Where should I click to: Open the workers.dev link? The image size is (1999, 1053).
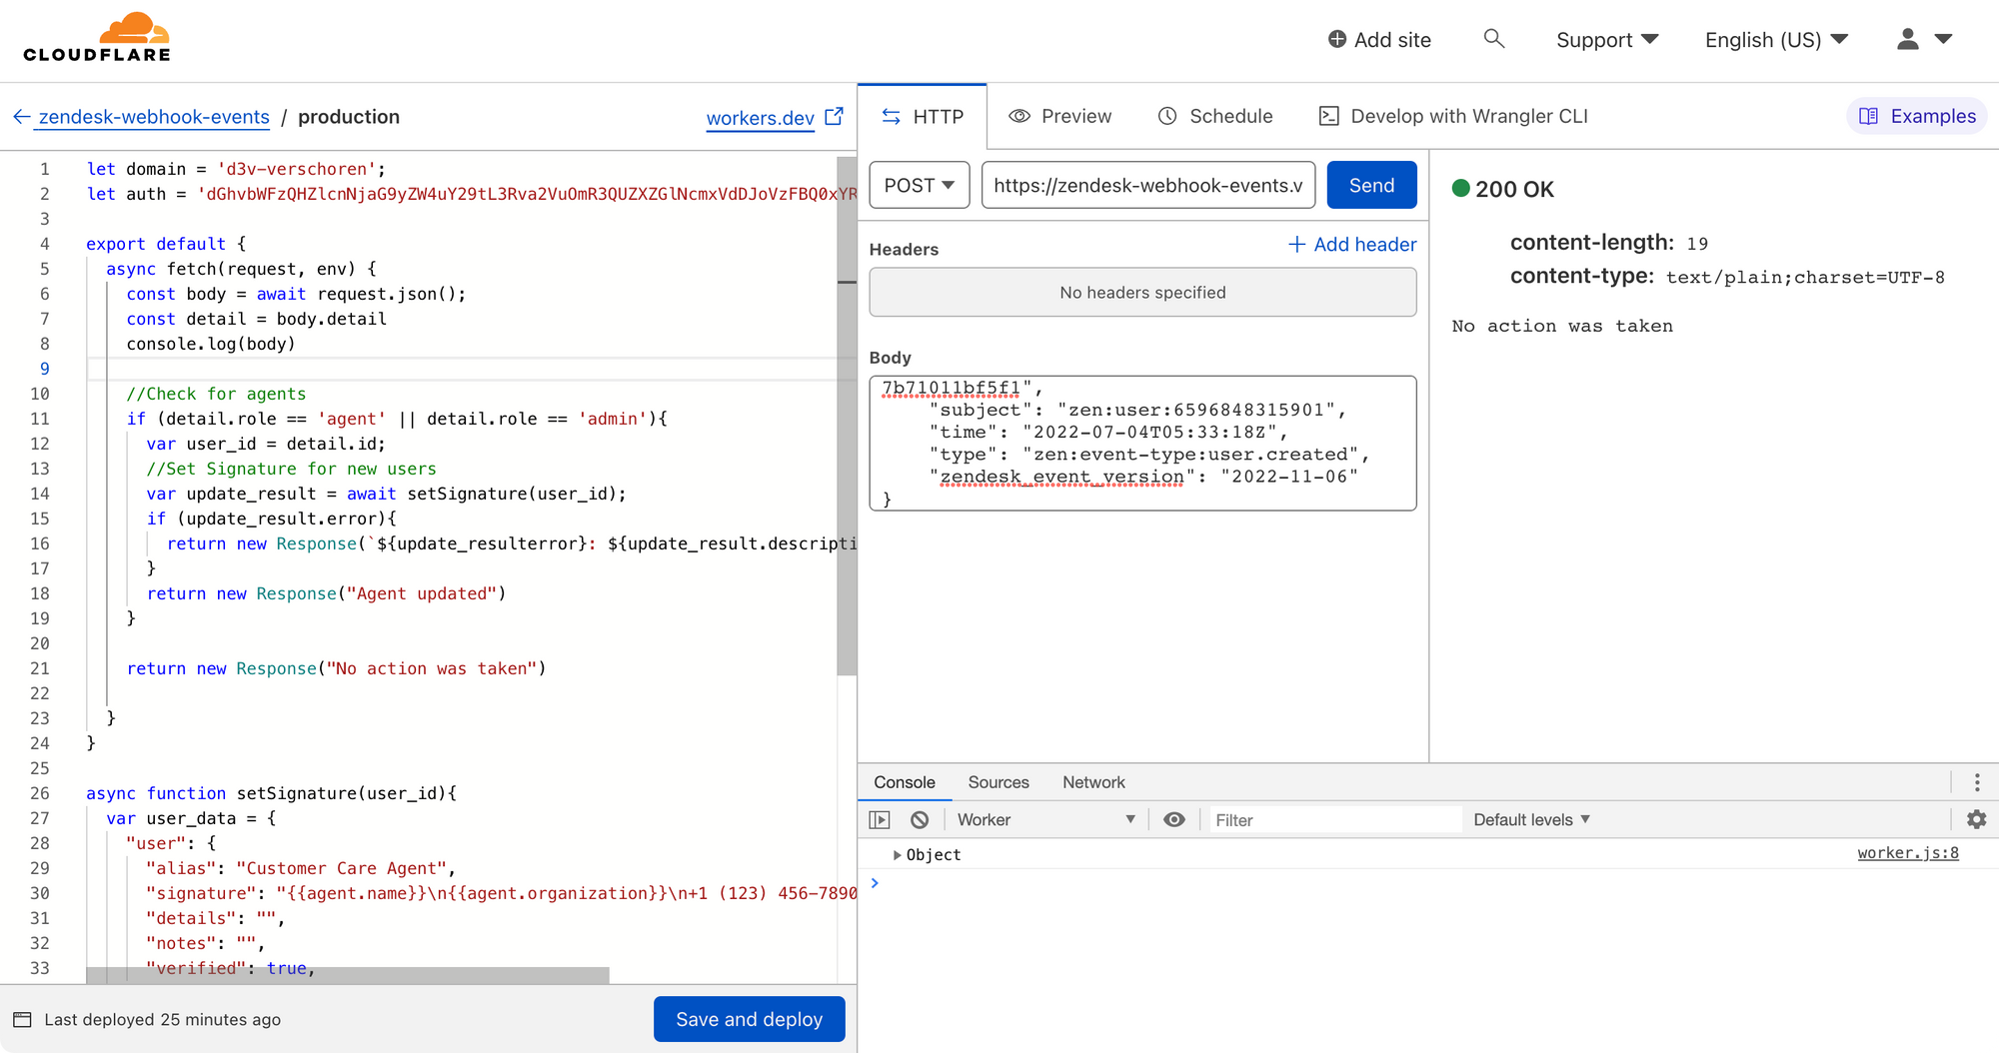(761, 118)
